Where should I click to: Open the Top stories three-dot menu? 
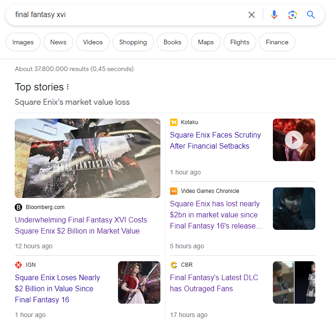[x=68, y=87]
